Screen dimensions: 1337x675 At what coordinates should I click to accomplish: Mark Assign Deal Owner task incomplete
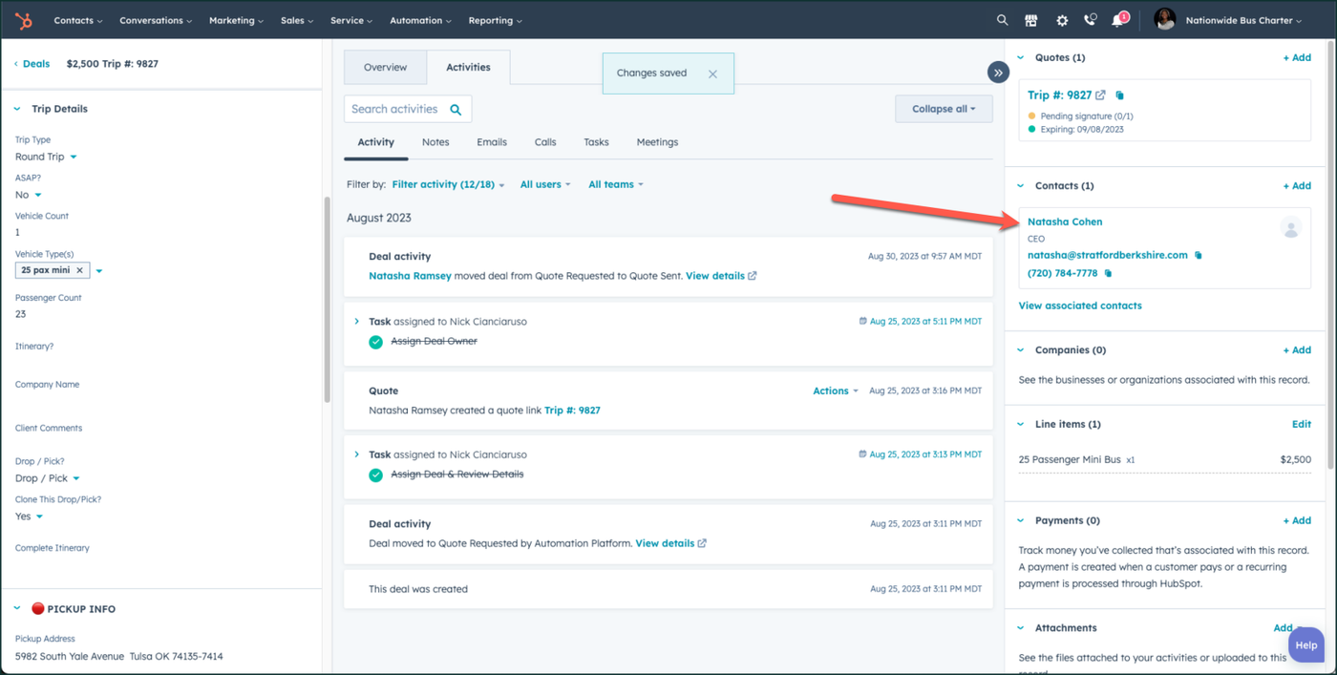(x=376, y=342)
